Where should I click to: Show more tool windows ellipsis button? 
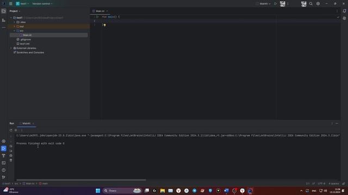coord(4,28)
